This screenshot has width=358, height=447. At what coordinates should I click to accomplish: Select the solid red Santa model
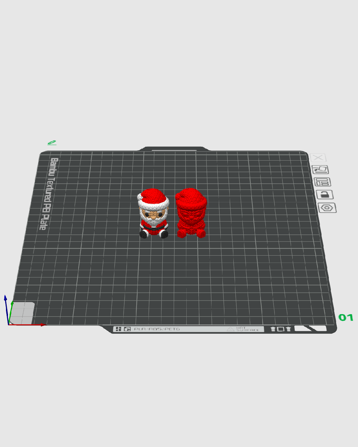191,213
